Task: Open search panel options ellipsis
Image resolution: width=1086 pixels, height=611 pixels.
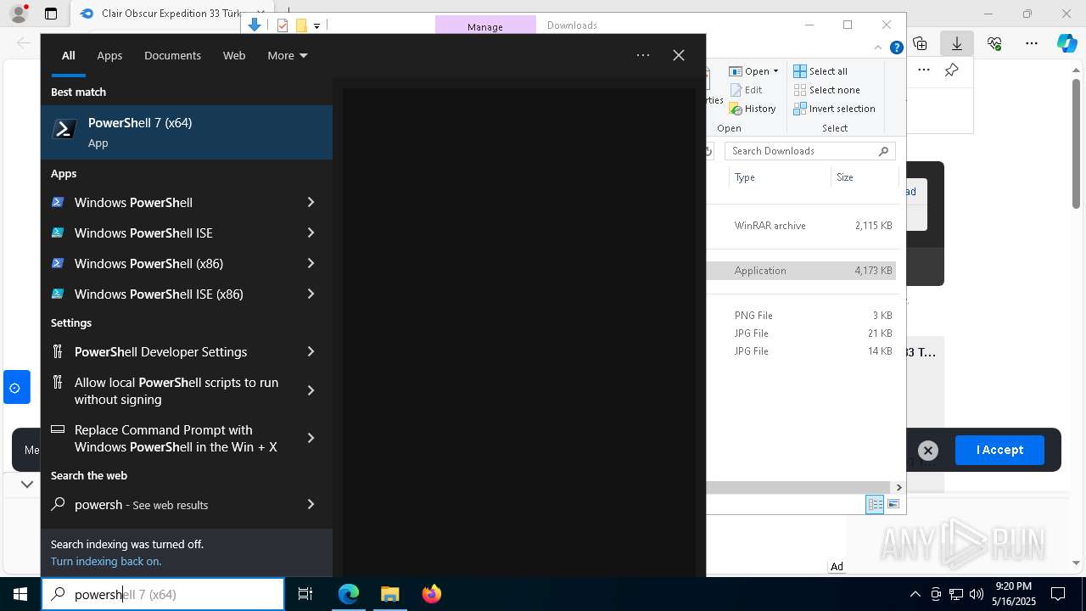Action: point(643,55)
